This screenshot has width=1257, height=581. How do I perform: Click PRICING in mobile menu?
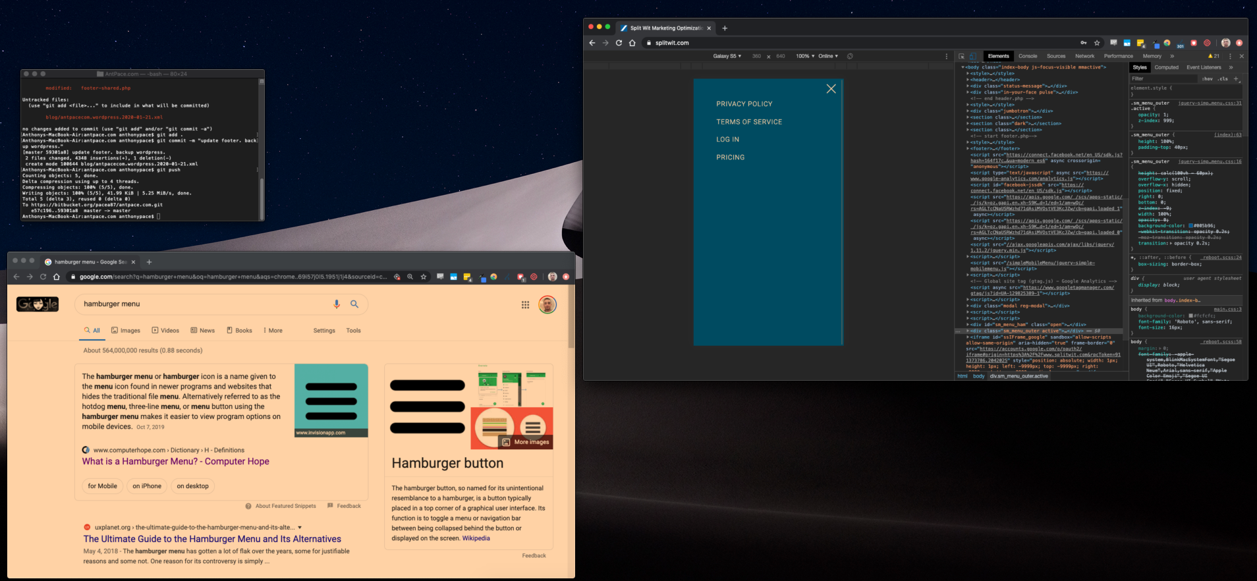(731, 157)
